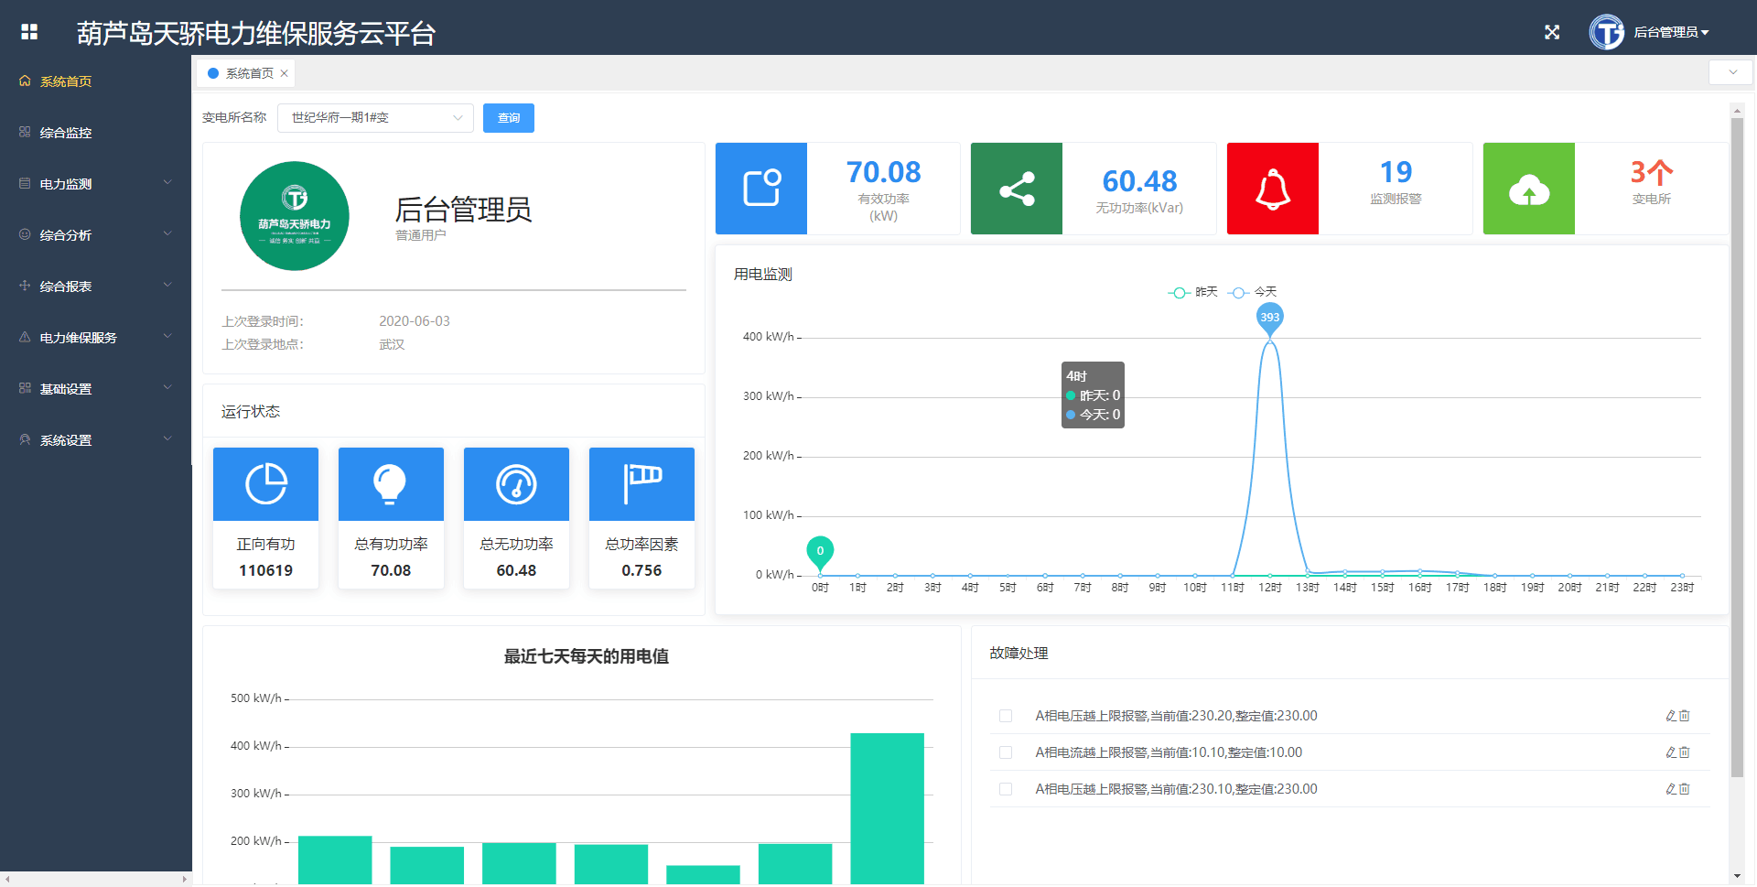Viewport: 1757px width, 887px height.
Task: Open 综合监控 in the sidebar
Action: click(x=66, y=133)
